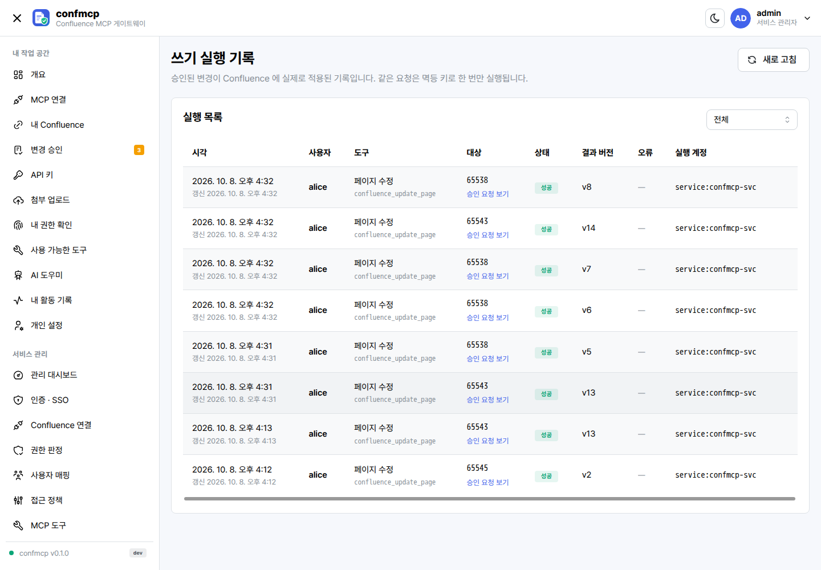Open 승인 요청 보기 link for v2 row
821x570 pixels.
click(x=487, y=482)
